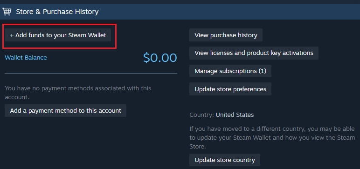Click empty area of the blue header bar
The height and width of the screenshot is (169, 360).
pos(229,12)
